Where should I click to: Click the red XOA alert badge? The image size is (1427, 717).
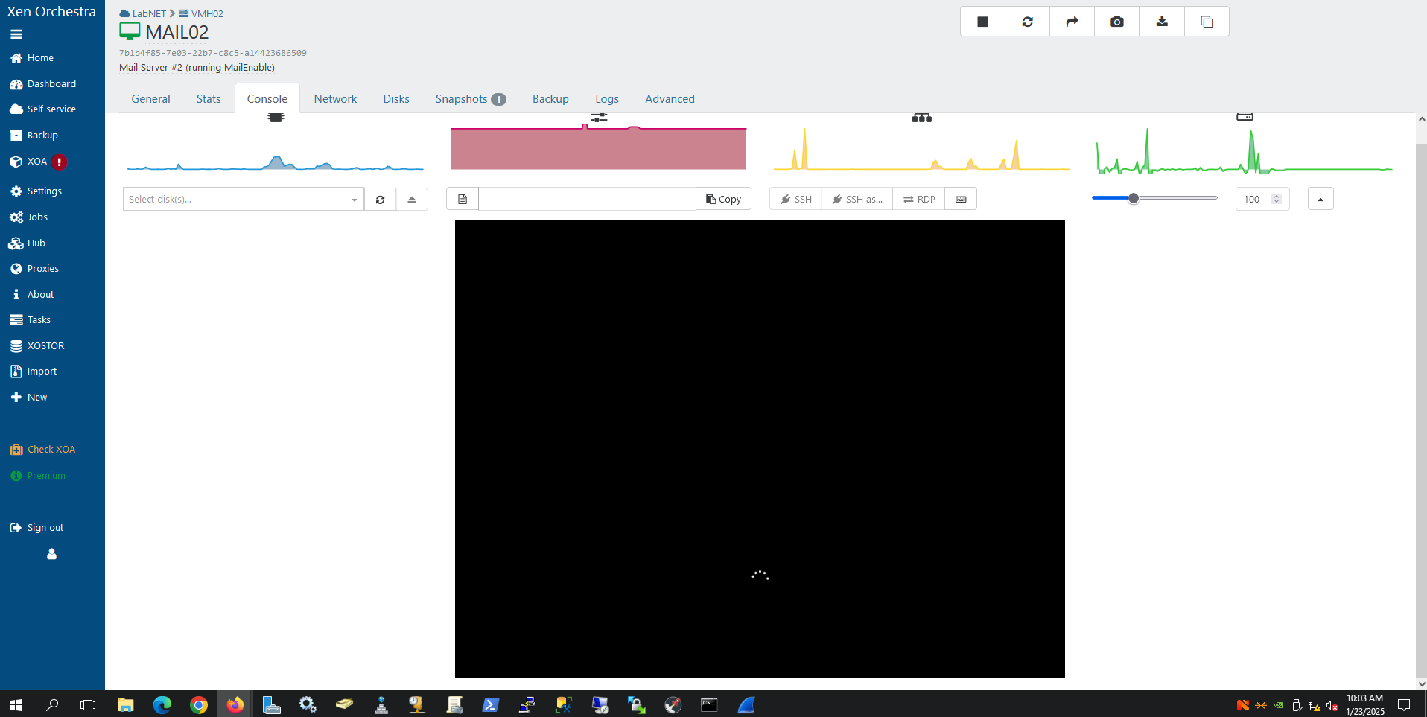(x=60, y=162)
